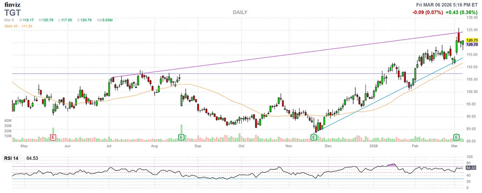Click the red earnings E marker in May
Image resolution: width=482 pixels, height=193 pixels.
(53, 137)
